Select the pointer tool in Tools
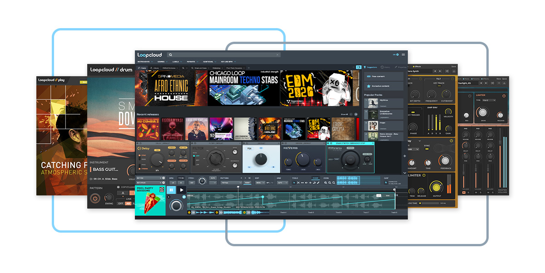Screen dimensions: 545x273 (294, 183)
